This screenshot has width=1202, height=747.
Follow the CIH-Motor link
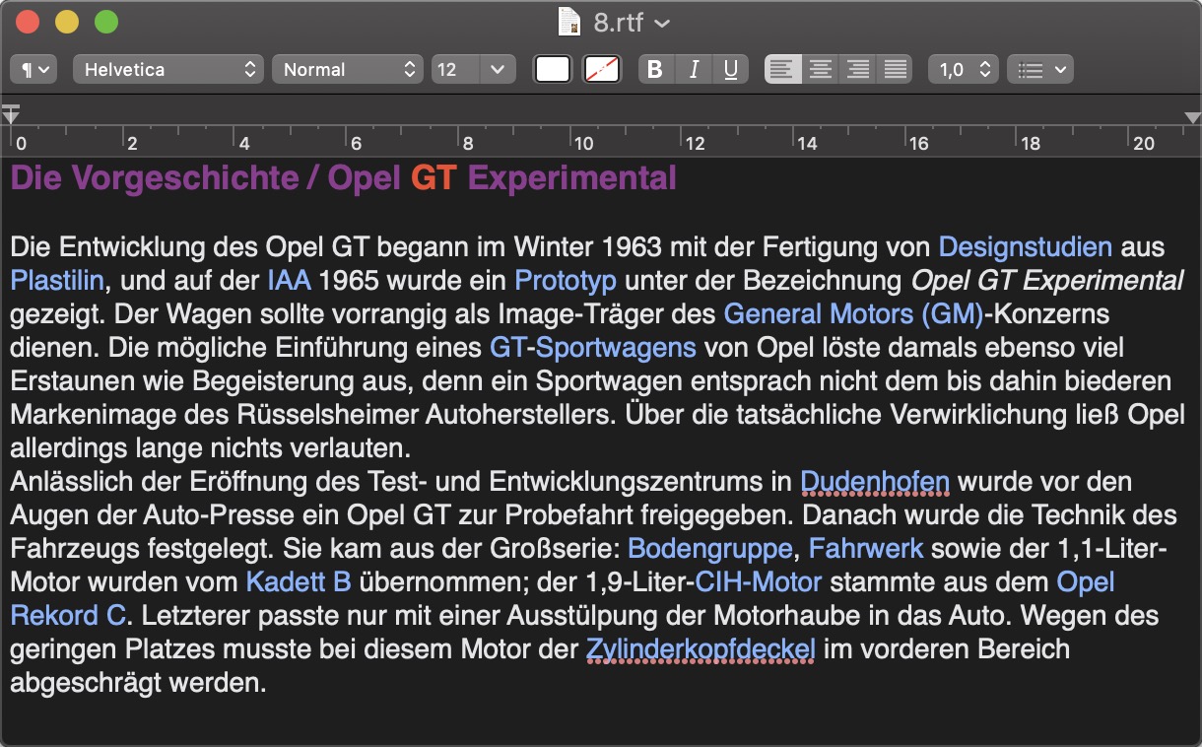coord(759,581)
